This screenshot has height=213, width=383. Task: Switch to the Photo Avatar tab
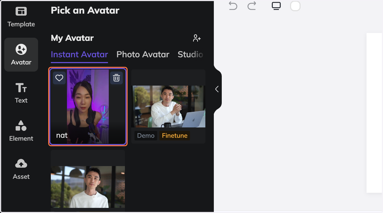click(x=143, y=55)
